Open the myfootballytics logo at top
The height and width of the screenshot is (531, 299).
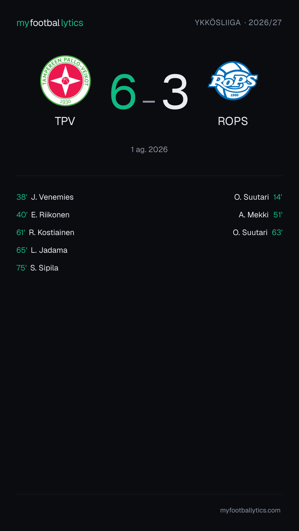(x=50, y=23)
